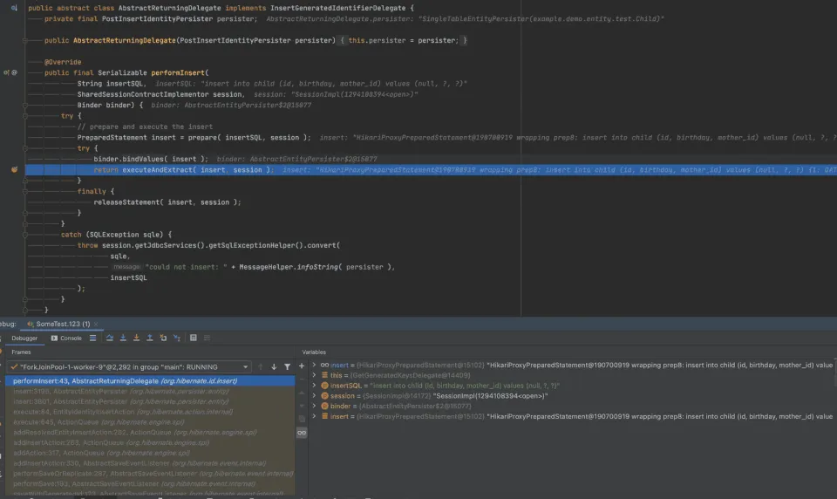Screen dimensions: 837x499
Task: Click SessionImpl value in session variable row
Action: tap(490, 396)
